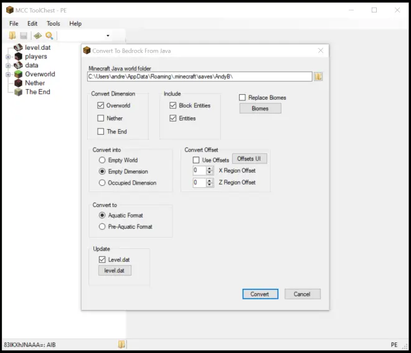
Task: Cancel the conversion dialog
Action: click(303, 294)
